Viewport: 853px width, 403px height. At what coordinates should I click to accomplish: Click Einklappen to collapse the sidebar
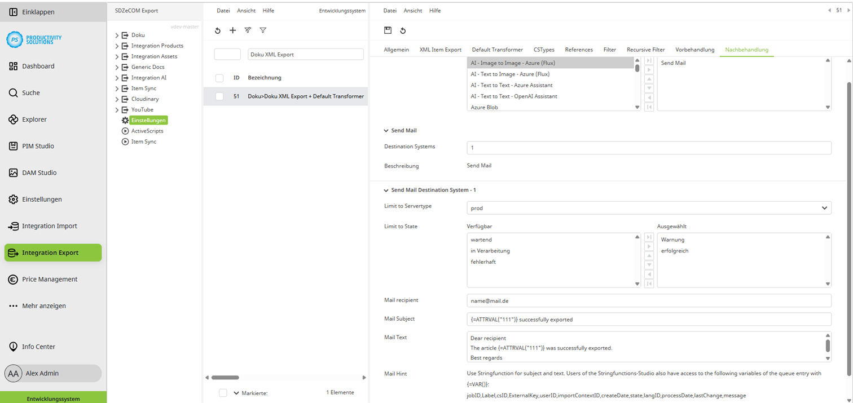(x=34, y=11)
